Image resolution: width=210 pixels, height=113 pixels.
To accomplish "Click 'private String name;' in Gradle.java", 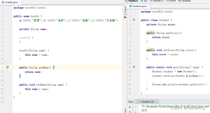I will point(33,29).
